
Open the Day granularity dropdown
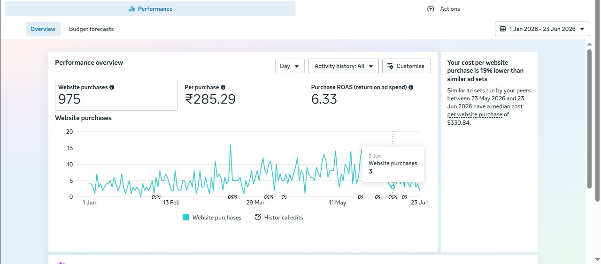click(x=290, y=66)
